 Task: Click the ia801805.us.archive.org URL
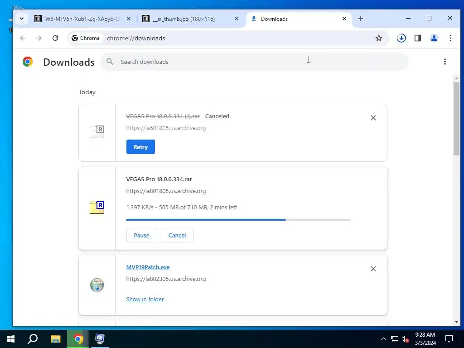[x=166, y=191]
